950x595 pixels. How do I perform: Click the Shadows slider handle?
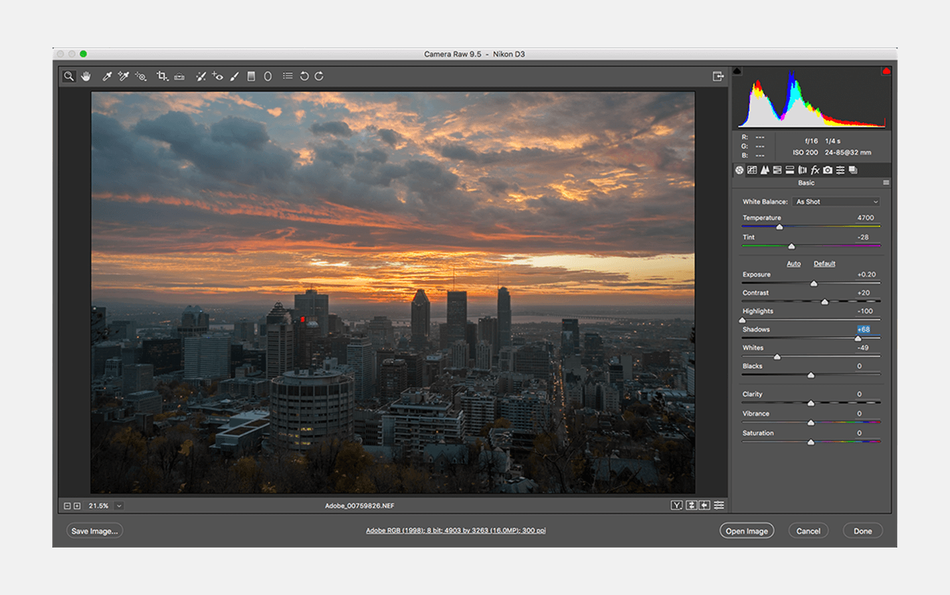(x=858, y=339)
